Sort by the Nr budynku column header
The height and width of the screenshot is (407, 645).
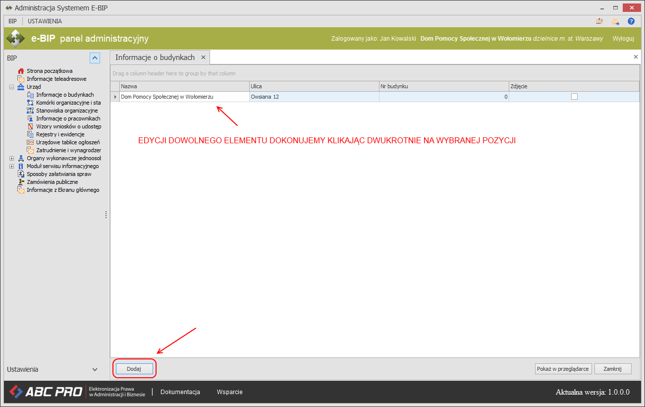point(444,86)
